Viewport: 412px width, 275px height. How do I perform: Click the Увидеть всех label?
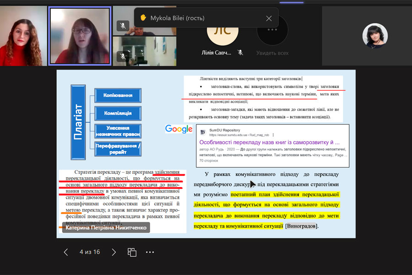tap(272, 53)
